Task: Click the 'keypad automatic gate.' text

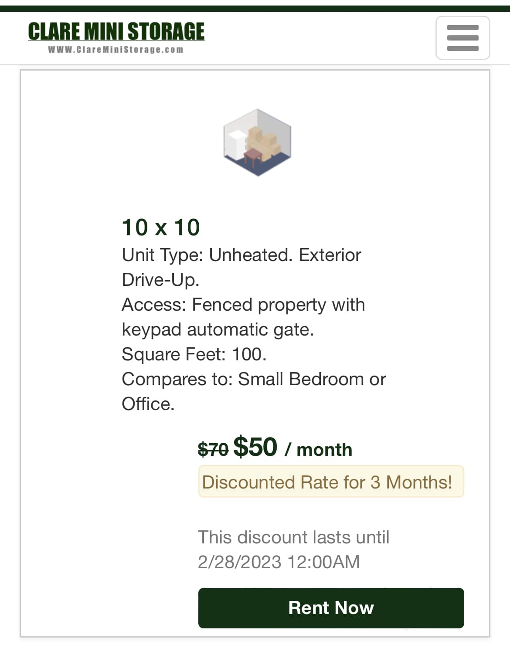Action: point(218,330)
